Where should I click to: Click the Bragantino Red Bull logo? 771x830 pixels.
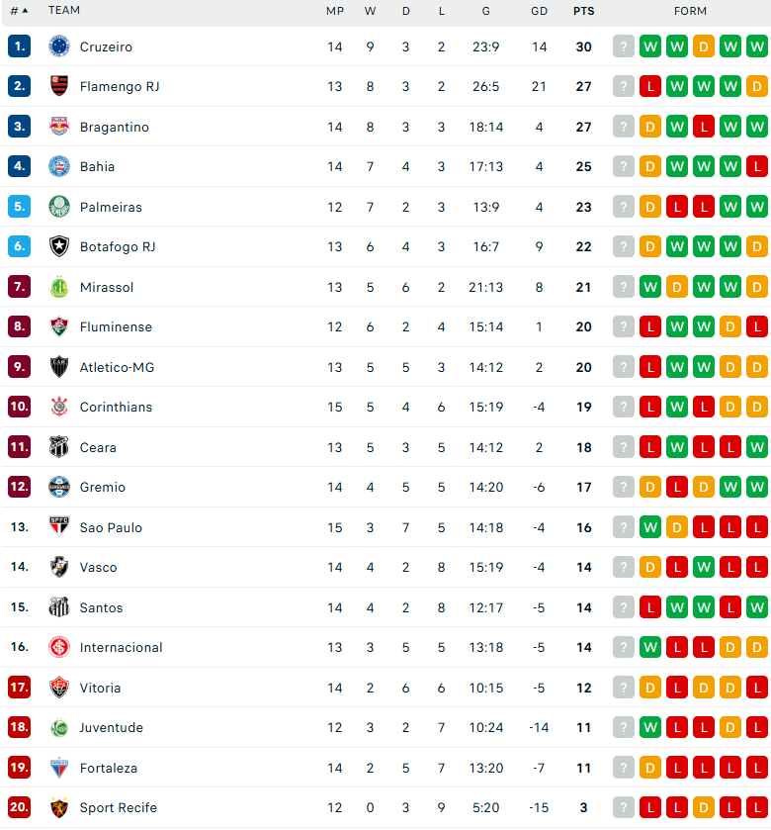coord(59,126)
